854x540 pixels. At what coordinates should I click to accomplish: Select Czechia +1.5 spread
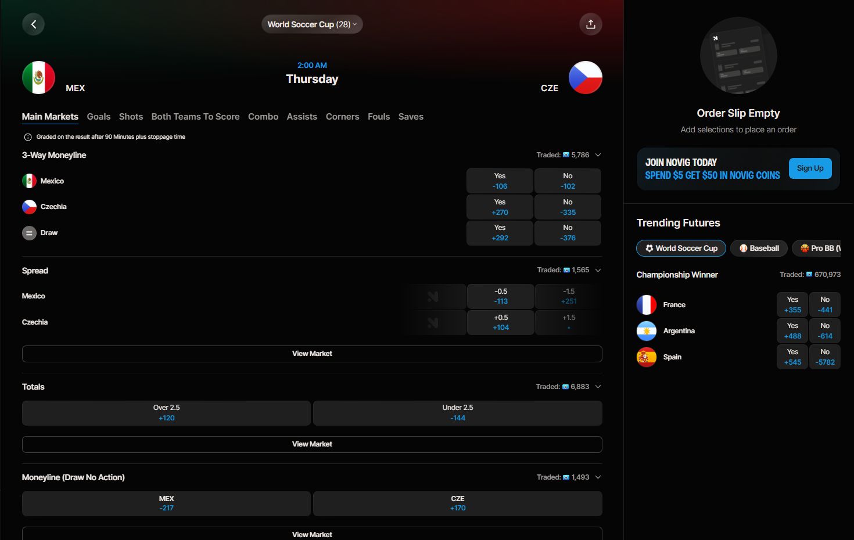click(569, 322)
